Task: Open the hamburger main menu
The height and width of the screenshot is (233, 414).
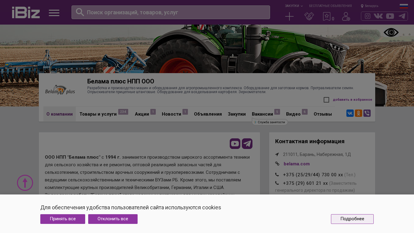Action: pyautogui.click(x=54, y=13)
